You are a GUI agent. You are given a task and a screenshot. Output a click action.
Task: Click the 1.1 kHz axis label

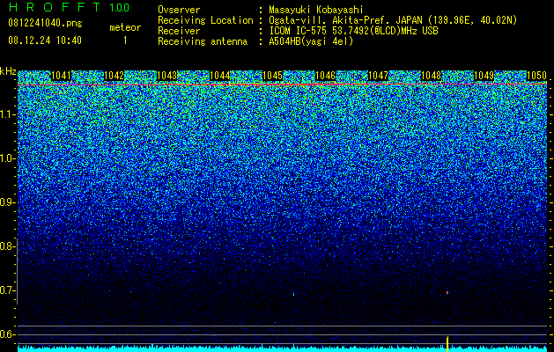7,114
